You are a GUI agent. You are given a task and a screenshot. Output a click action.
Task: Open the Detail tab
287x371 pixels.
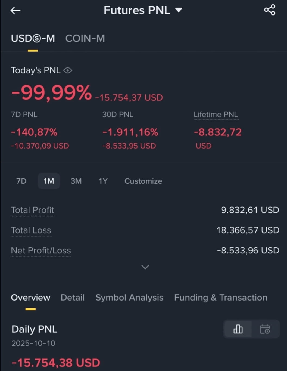click(x=73, y=297)
